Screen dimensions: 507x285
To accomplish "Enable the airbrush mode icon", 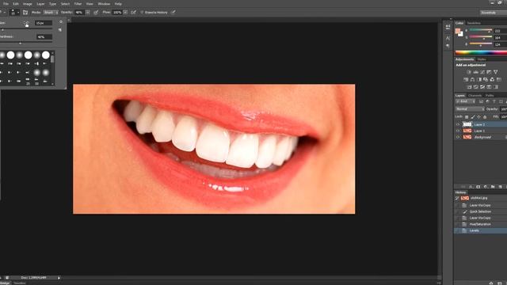I will pyautogui.click(x=134, y=13).
